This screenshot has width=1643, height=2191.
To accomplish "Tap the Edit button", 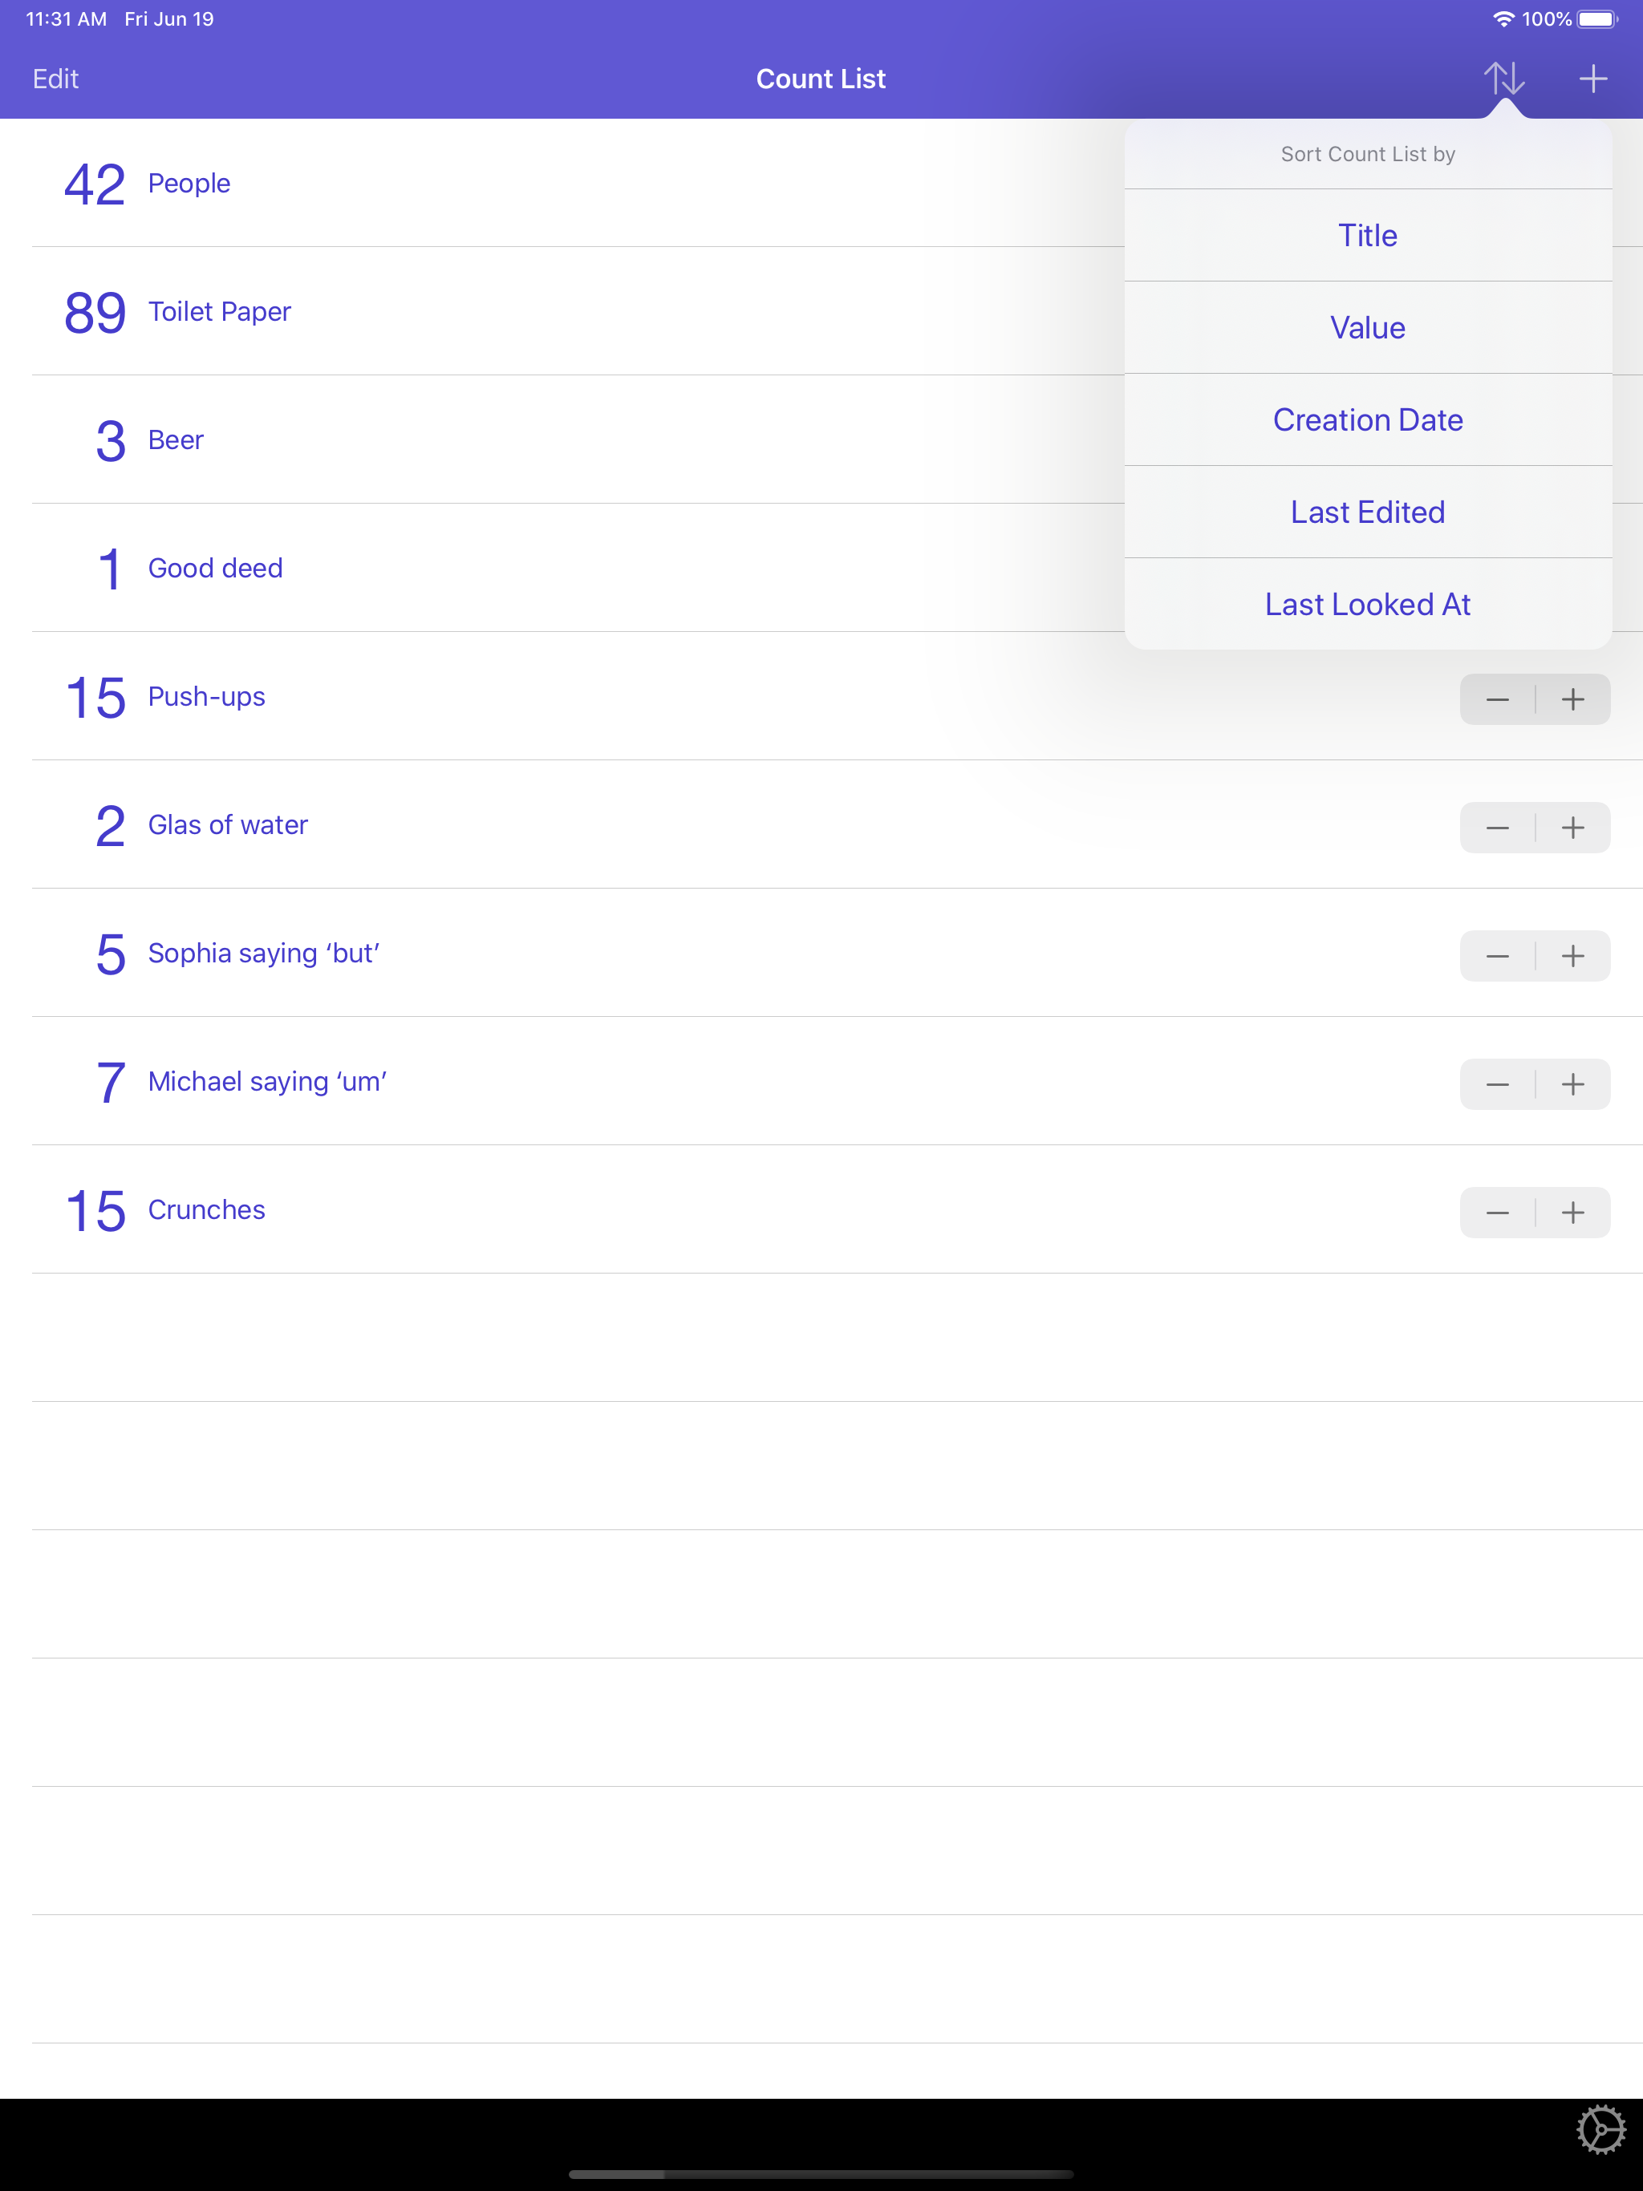I will [55, 79].
